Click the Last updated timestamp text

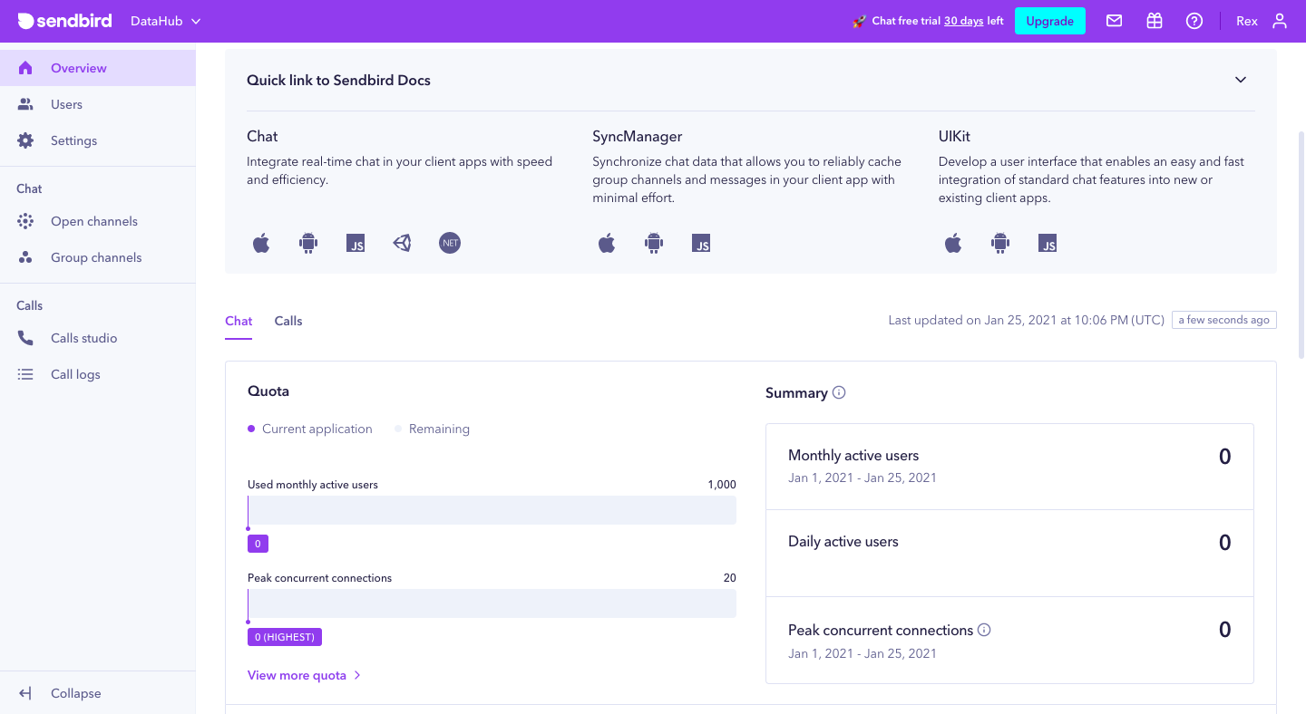click(1027, 320)
